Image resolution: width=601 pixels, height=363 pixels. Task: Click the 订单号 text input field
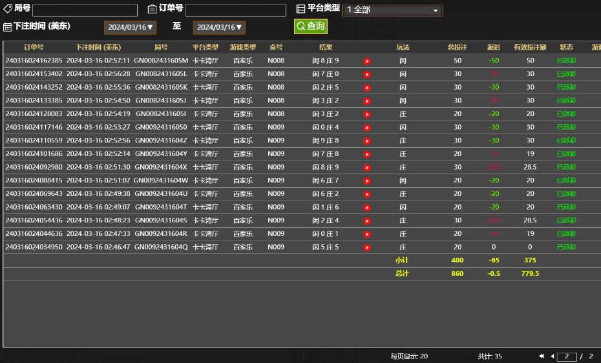(235, 10)
